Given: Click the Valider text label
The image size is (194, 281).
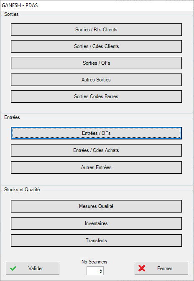Looking at the screenshot, I should 36,268.
